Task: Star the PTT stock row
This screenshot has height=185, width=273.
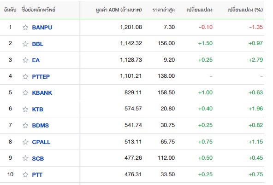Action: [x=25, y=174]
